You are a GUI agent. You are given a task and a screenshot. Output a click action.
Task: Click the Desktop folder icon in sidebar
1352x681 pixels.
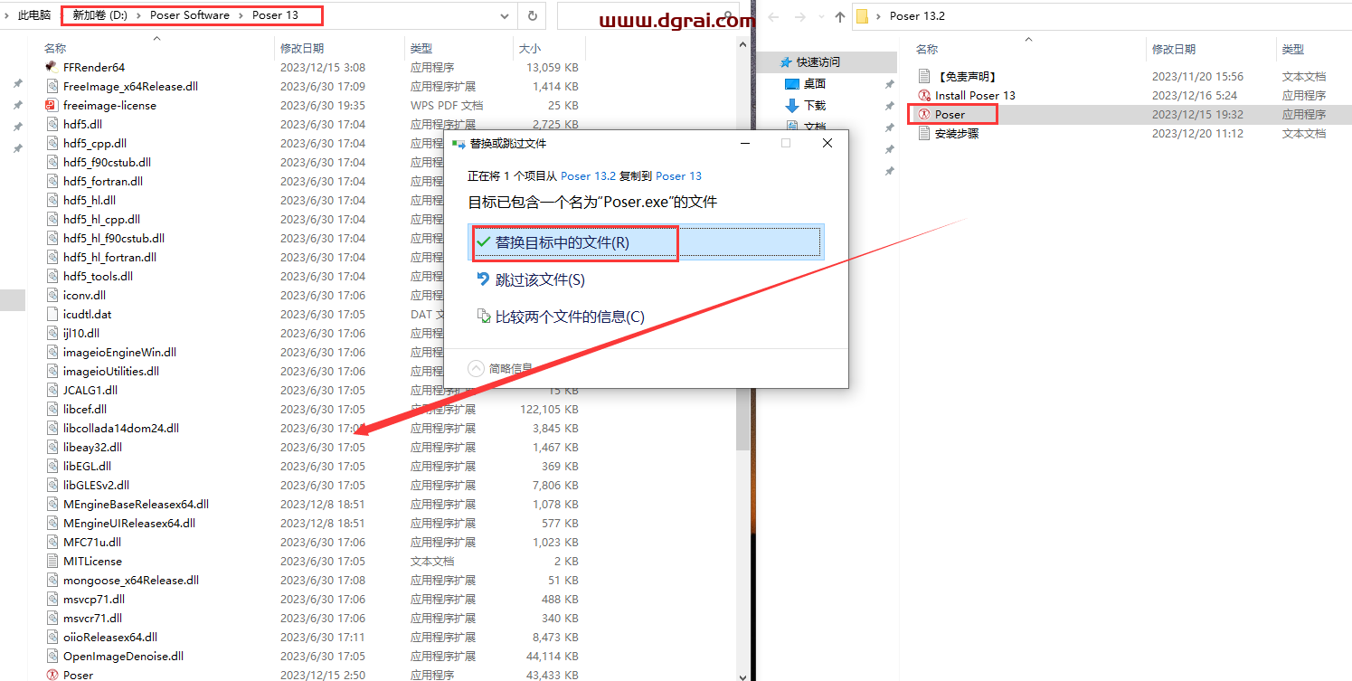pos(792,83)
